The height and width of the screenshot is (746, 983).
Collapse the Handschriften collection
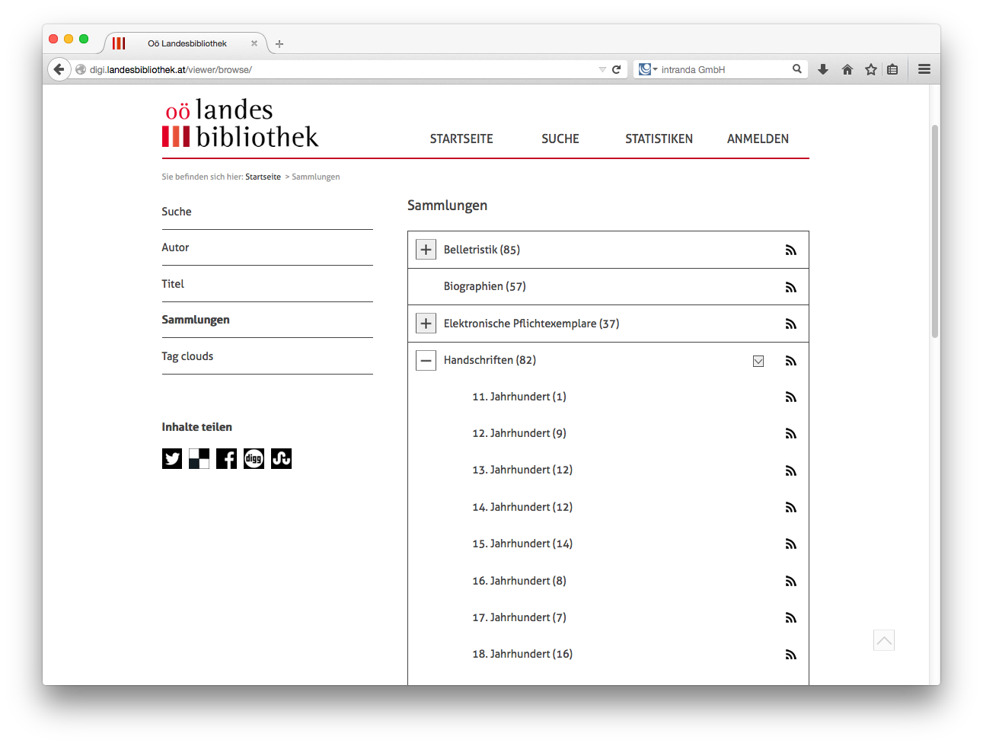(426, 360)
